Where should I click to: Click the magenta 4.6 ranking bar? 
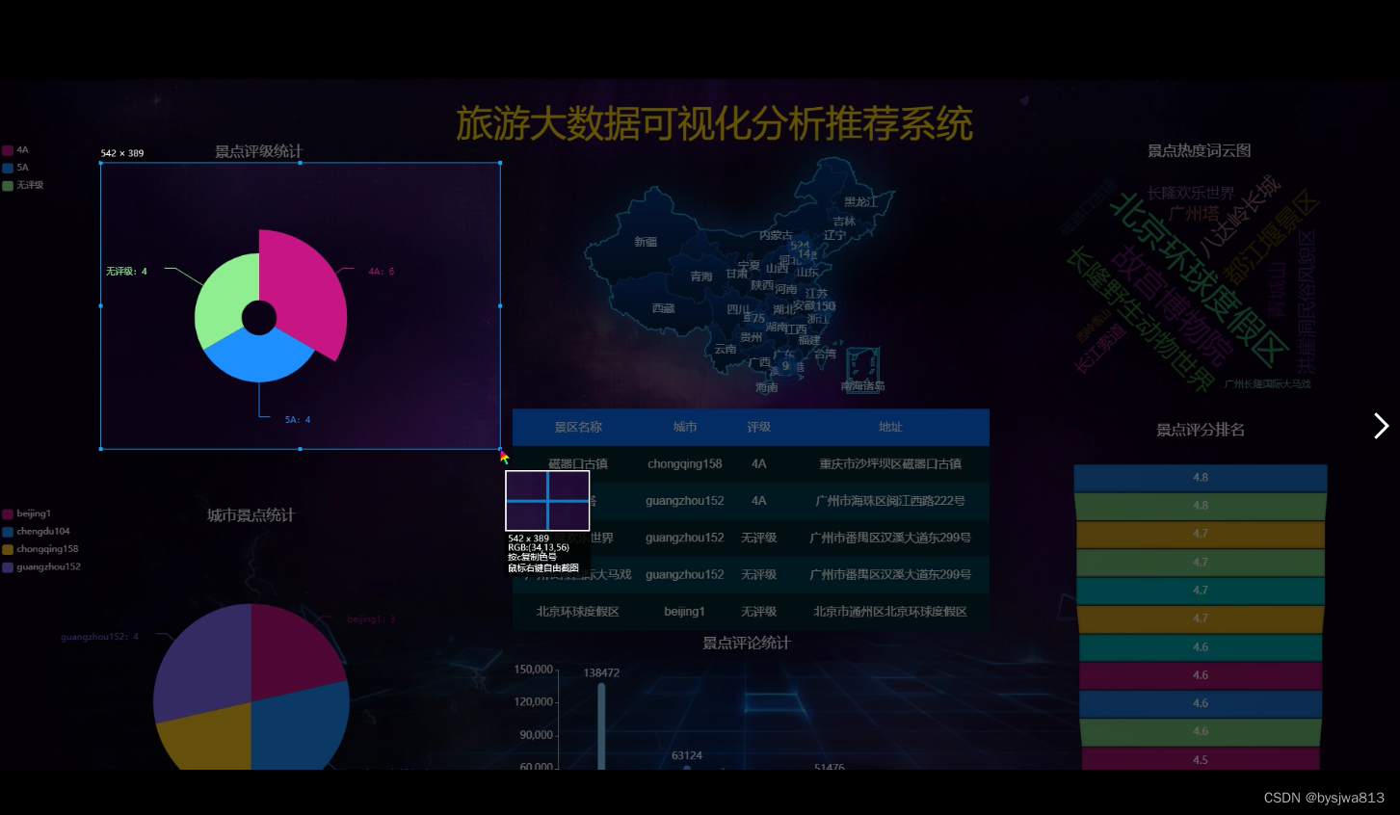(1201, 675)
